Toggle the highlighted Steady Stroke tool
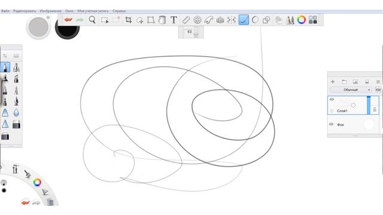This screenshot has height=215, width=383. point(244,20)
